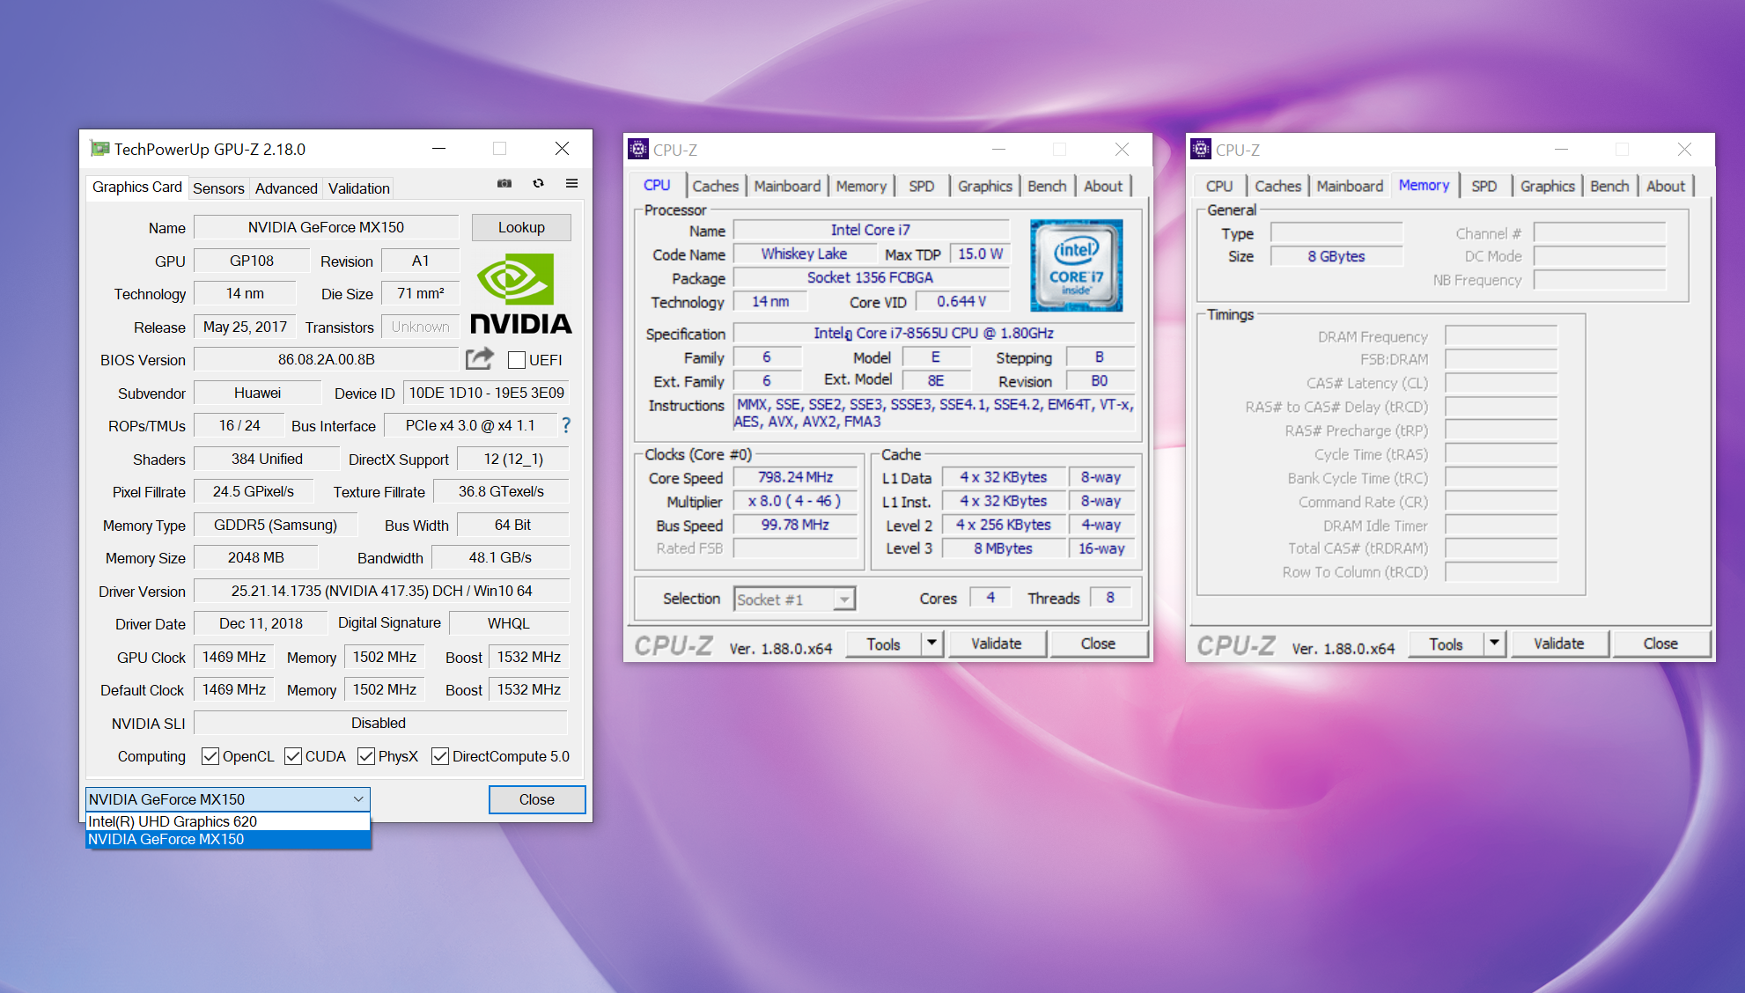Expand Tools arrow in right CPU-Z window

tap(1495, 644)
